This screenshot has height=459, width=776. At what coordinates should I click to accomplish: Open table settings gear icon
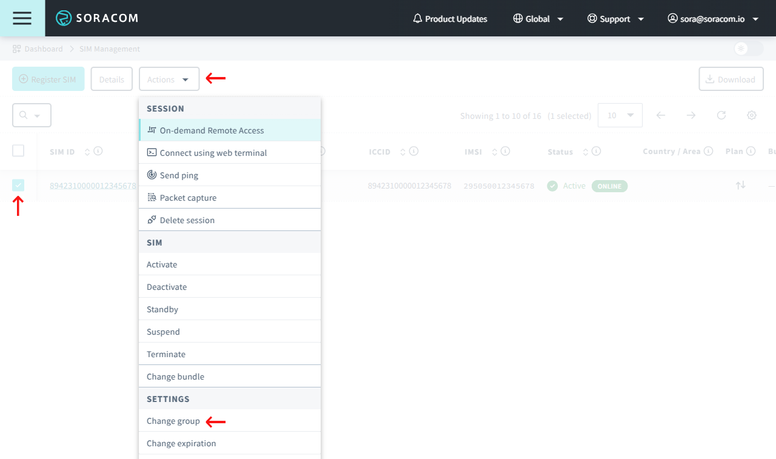click(x=752, y=115)
